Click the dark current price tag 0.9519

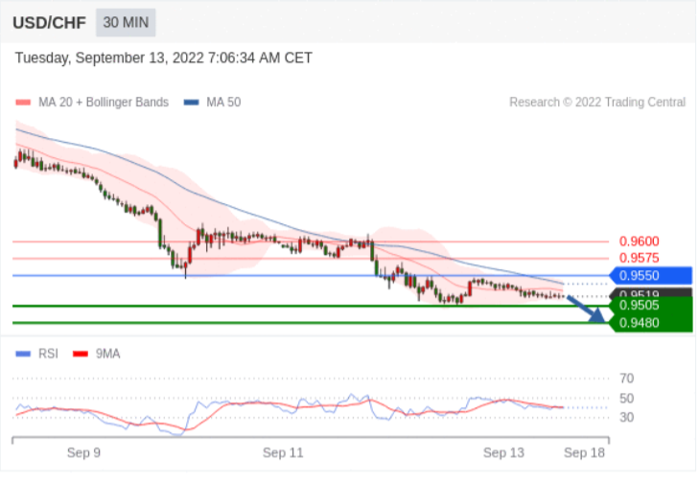[x=651, y=292]
